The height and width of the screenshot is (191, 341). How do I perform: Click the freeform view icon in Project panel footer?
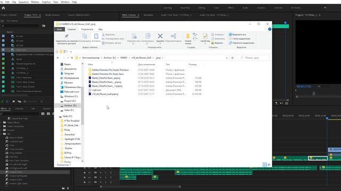click(x=19, y=101)
